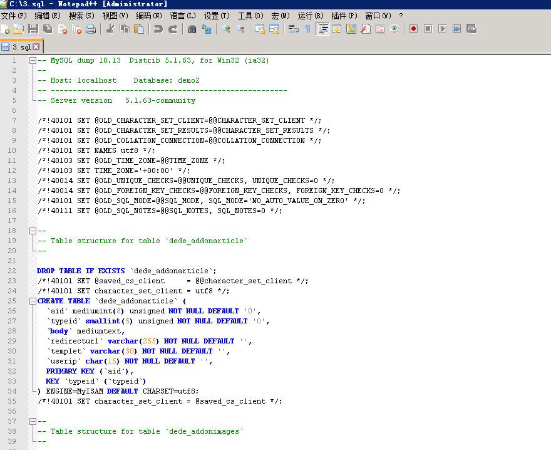Open the 编码(N) encoding menu
This screenshot has width=551, height=450.
148,16
